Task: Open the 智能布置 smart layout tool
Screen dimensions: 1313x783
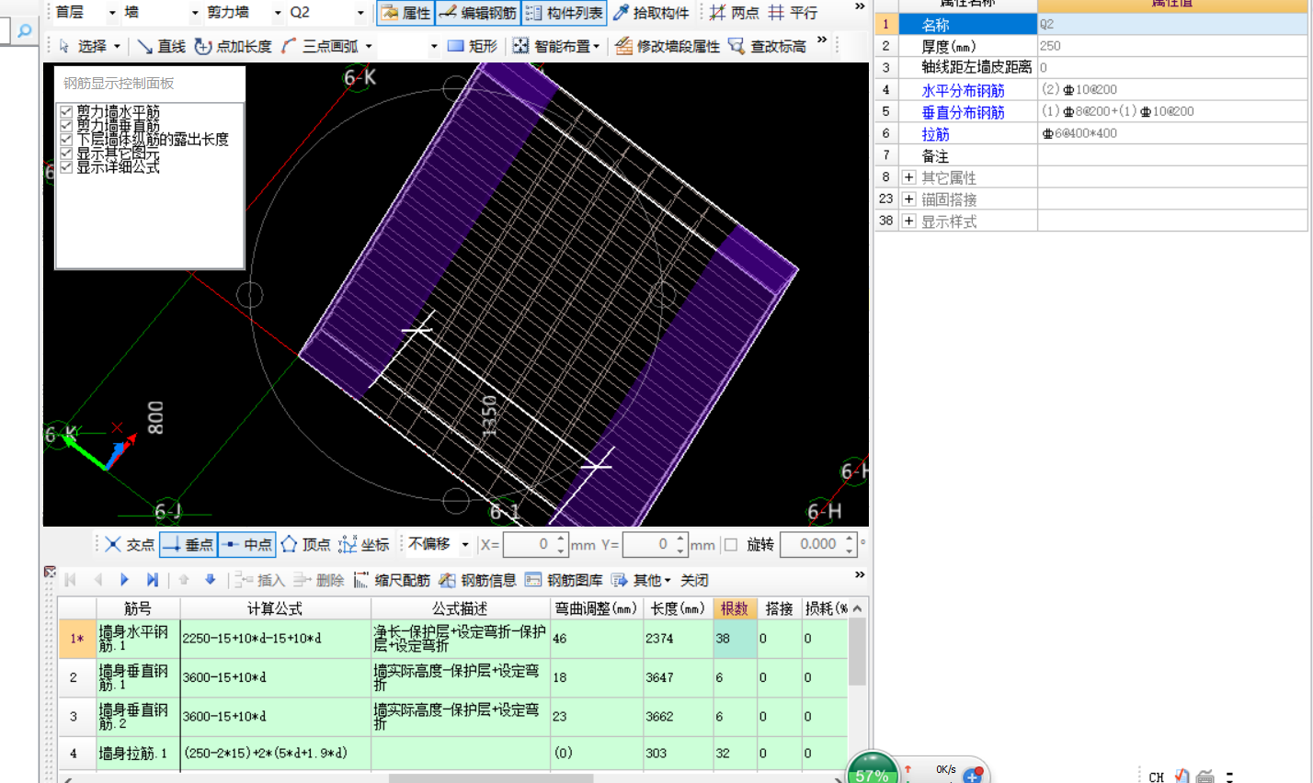Action: pyautogui.click(x=556, y=46)
